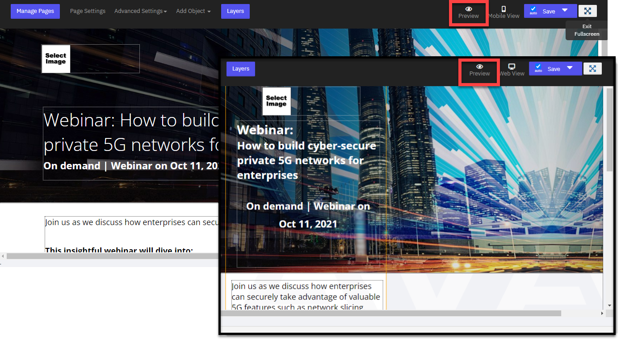Select 'Join us as we discuss' back paragraph
Screen dimensions: 621x347
131,222
